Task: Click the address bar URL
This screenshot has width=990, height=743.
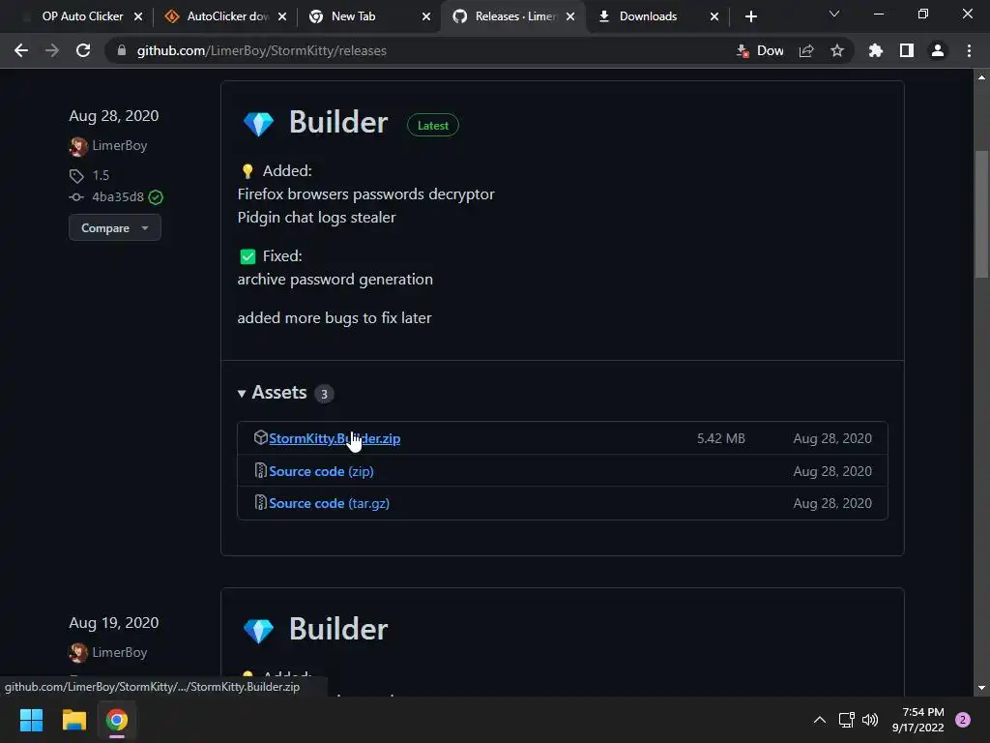Action: pyautogui.click(x=261, y=50)
